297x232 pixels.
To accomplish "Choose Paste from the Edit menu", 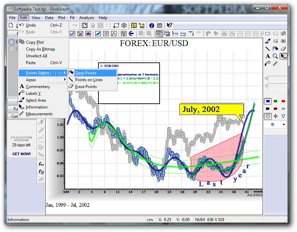I will point(43,62).
